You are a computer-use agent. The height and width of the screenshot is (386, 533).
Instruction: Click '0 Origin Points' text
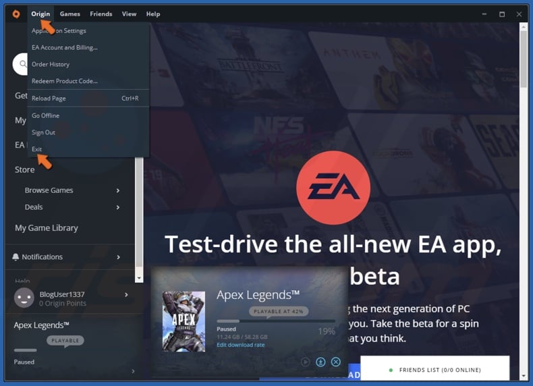[x=63, y=304]
